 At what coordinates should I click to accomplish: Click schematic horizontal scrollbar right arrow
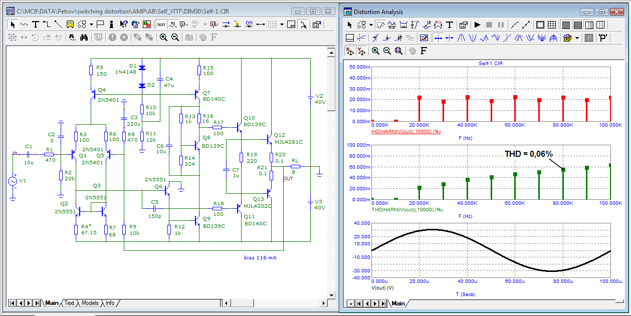click(322, 303)
